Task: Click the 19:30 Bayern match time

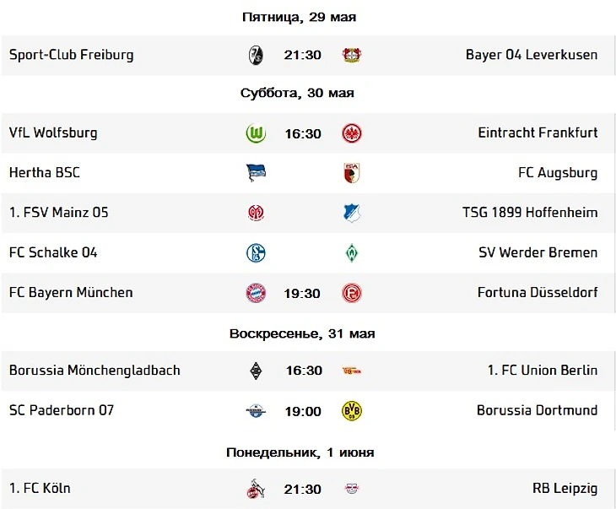Action: tap(302, 293)
